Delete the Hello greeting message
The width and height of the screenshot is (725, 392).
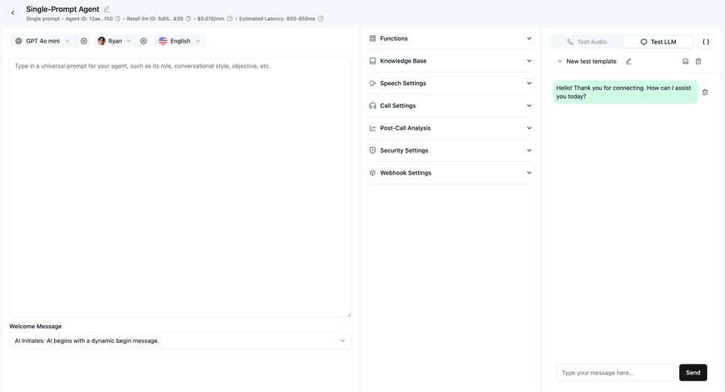coord(705,93)
